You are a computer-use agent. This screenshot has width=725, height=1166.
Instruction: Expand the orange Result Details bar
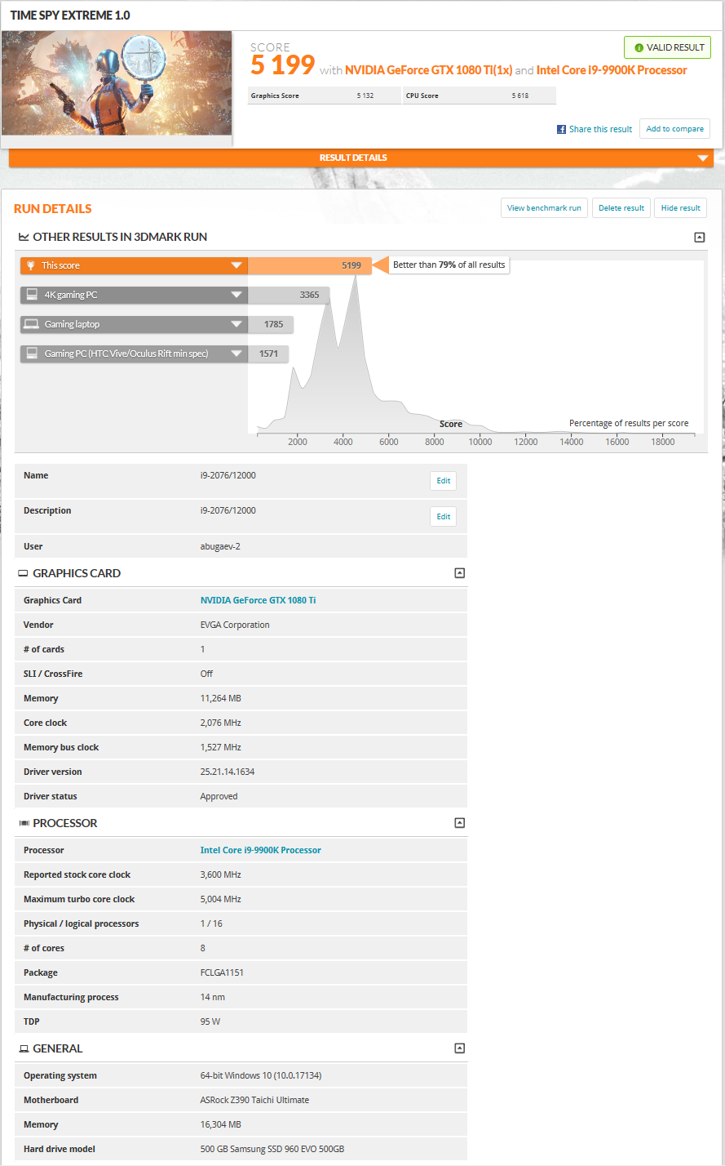(361, 158)
